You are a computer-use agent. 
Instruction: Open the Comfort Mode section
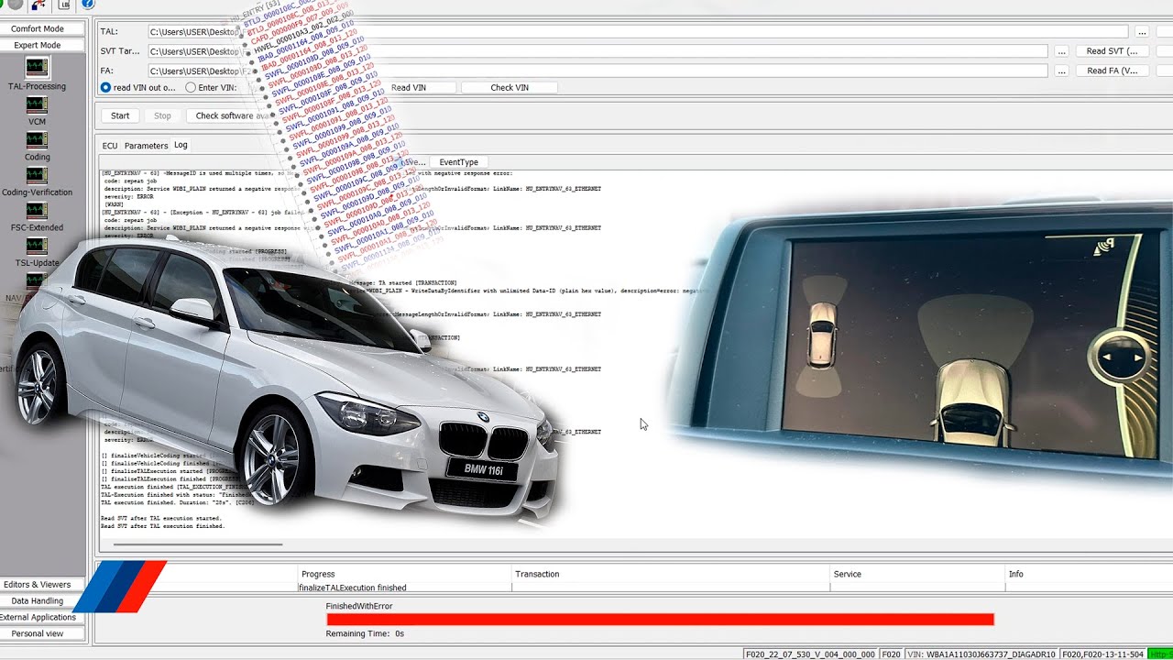point(38,28)
